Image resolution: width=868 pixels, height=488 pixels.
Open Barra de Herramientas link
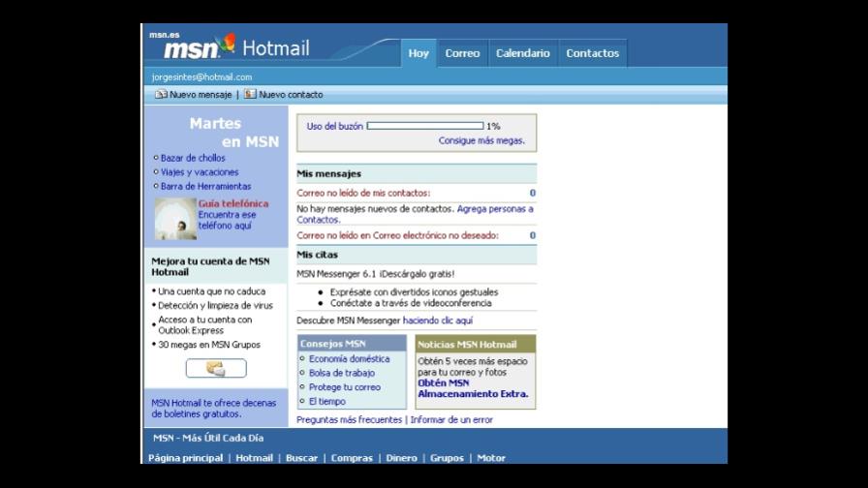pyautogui.click(x=205, y=187)
